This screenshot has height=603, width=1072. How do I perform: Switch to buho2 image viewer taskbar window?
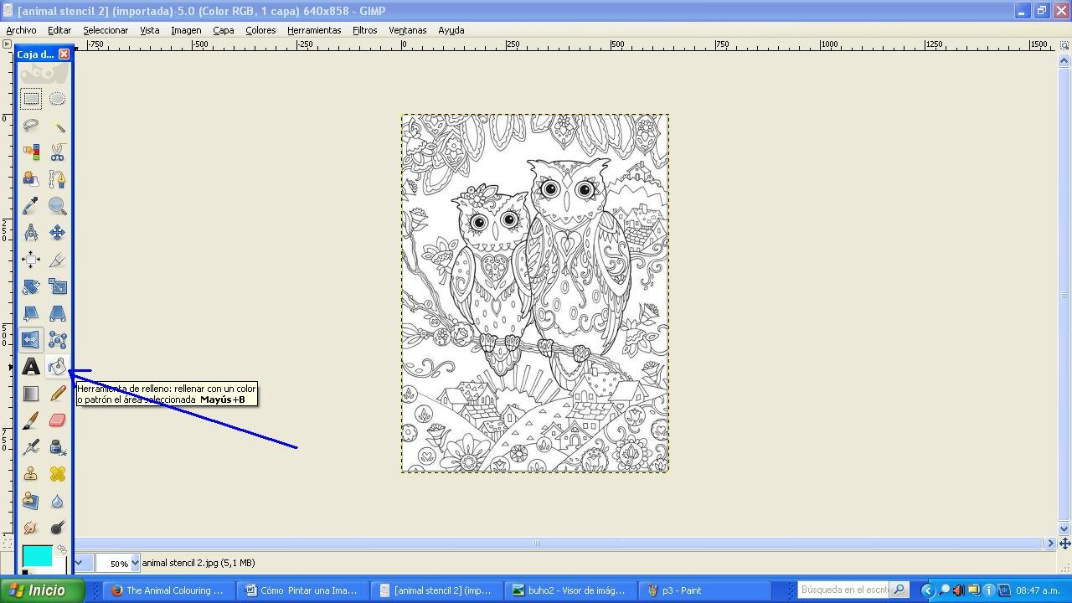click(x=570, y=590)
